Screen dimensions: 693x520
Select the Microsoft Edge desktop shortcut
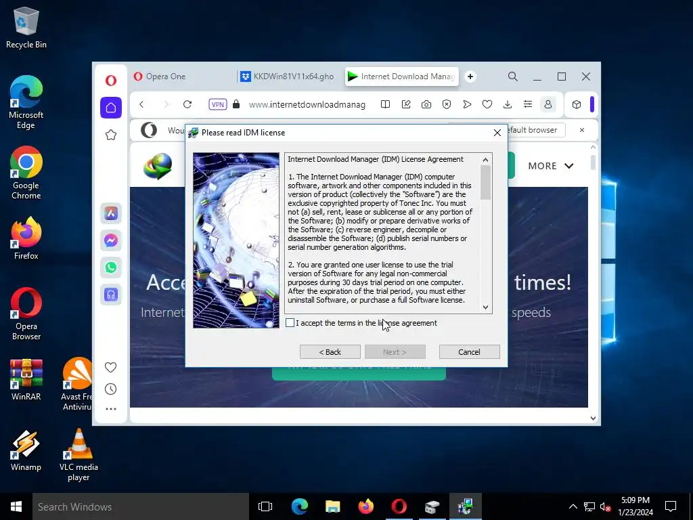click(26, 102)
